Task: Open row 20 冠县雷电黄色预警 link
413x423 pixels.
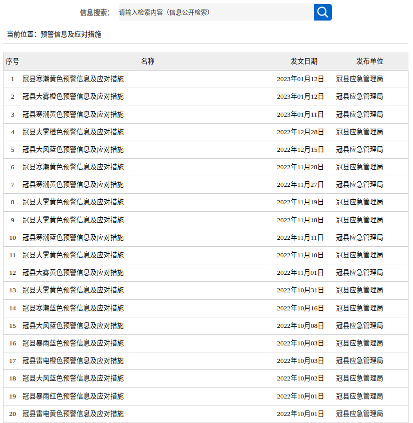Action: click(x=73, y=414)
